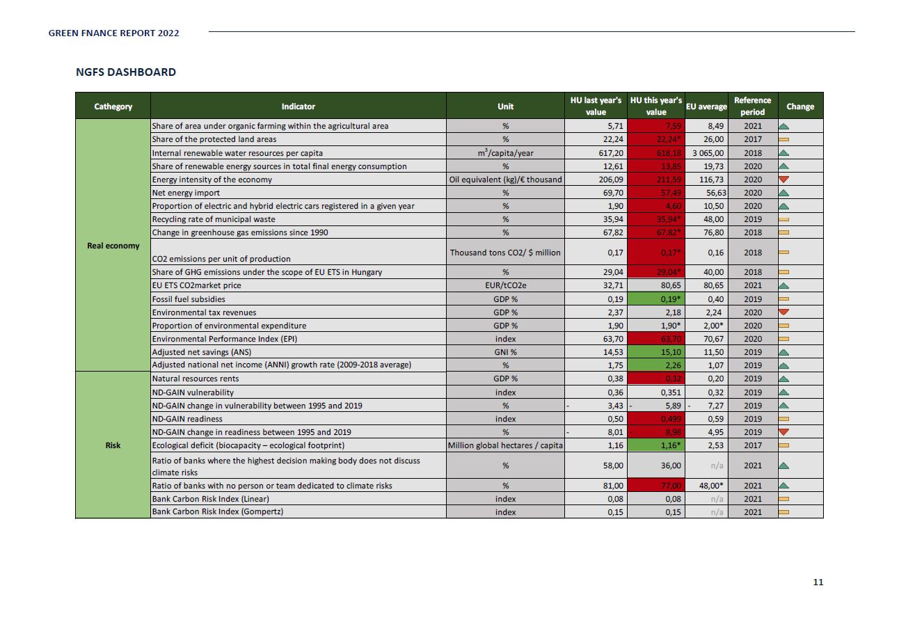Click the red cell with value 7,59
Image resolution: width=899 pixels, height=636 pixels.
click(655, 126)
